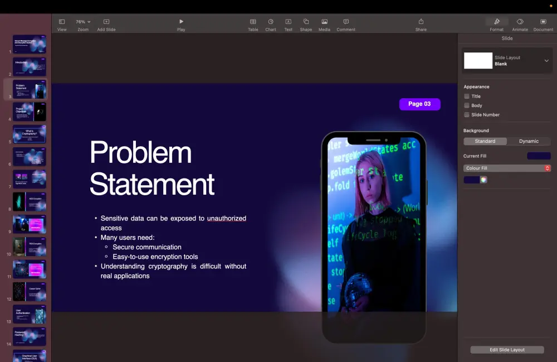Select slide 8 thumbnail in navigator
This screenshot has width=557, height=362.
coord(30,201)
